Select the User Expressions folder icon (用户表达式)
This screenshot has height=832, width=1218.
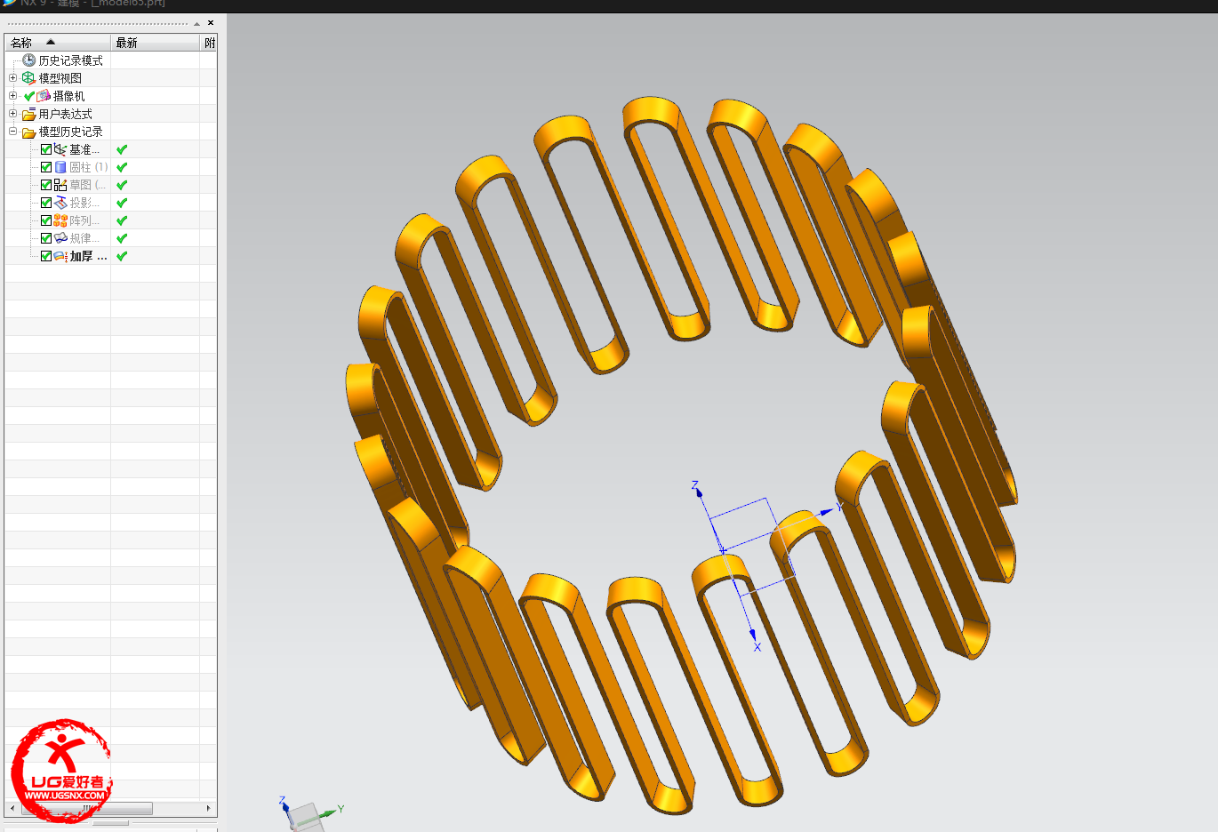29,114
